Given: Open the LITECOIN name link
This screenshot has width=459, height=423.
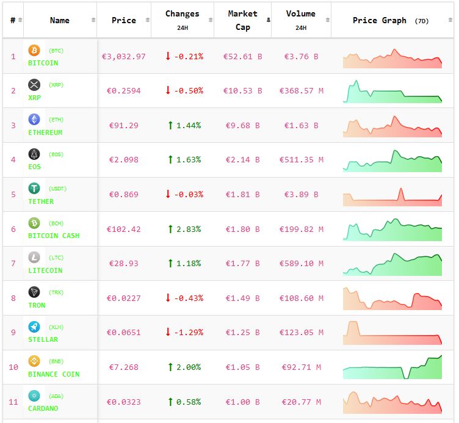Looking at the screenshot, I should click(45, 270).
